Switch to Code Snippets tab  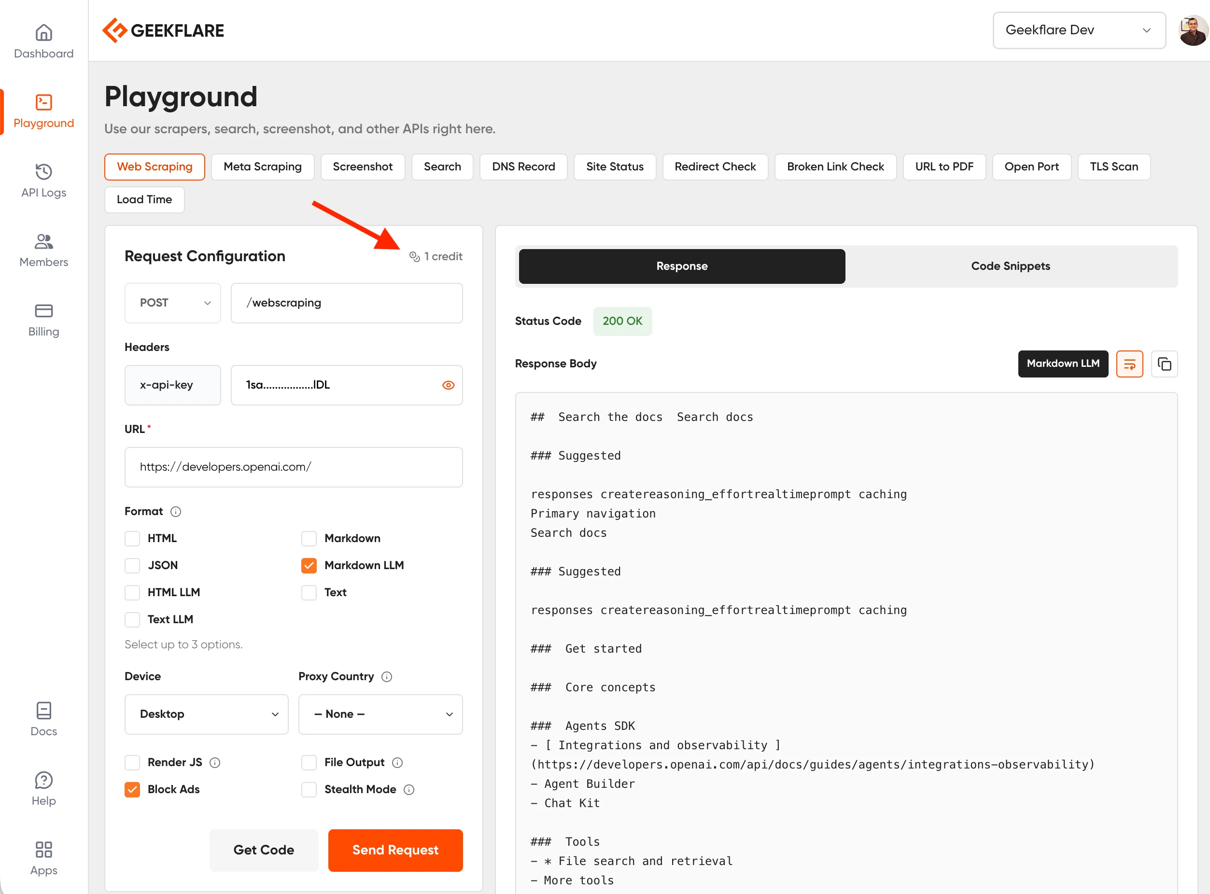tap(1010, 266)
